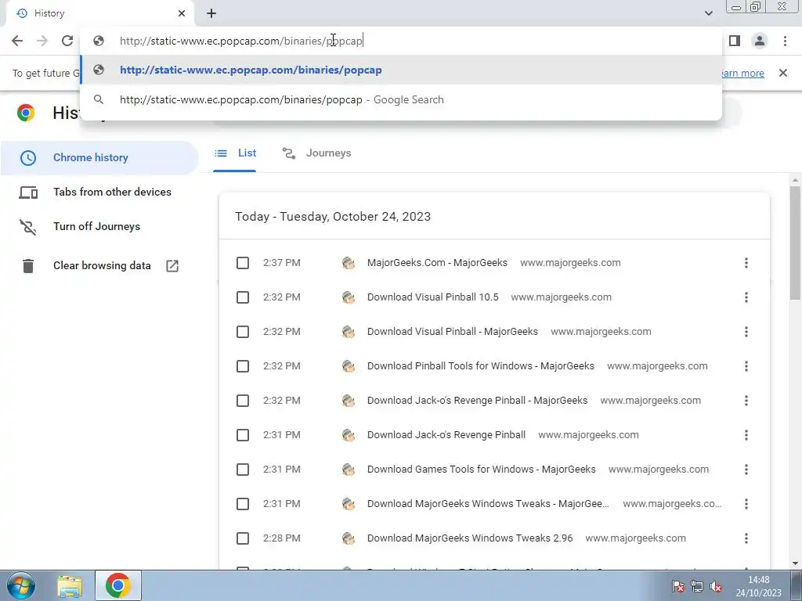Viewport: 802px width, 601px height.
Task: Click the Learn more link
Action: point(742,73)
